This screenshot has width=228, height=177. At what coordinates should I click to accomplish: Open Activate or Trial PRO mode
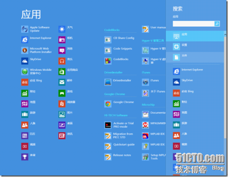click(119, 125)
